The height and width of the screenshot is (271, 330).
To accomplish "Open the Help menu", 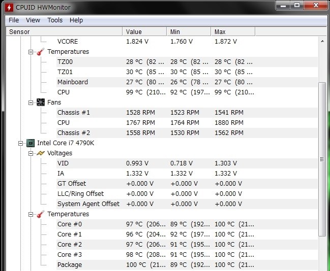I will [76, 20].
